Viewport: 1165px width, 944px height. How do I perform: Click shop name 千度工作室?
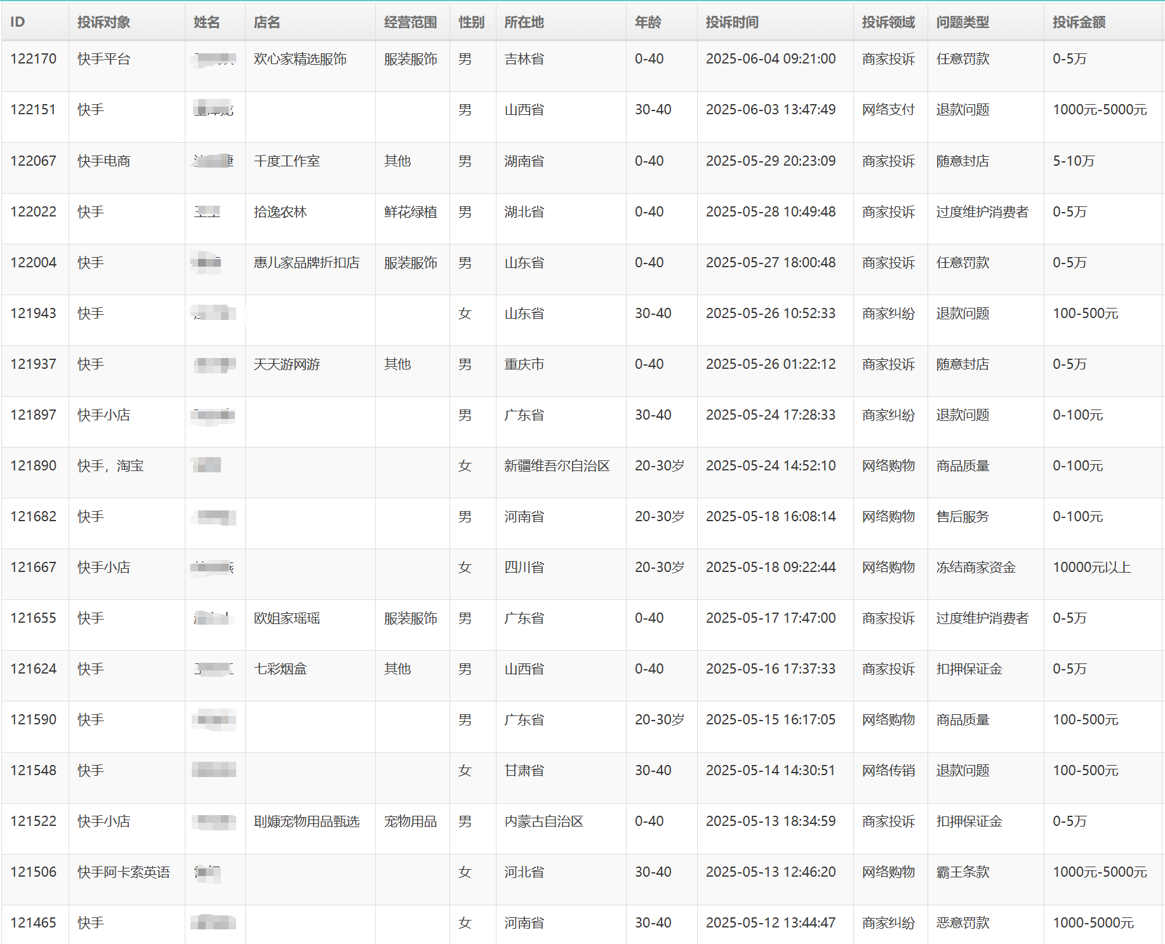pos(287,161)
